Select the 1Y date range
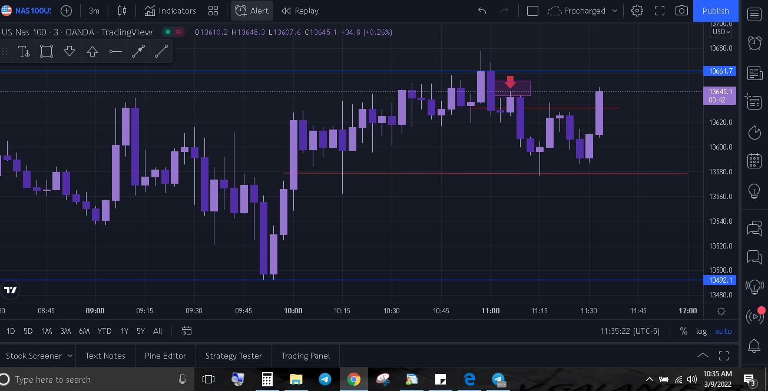 124,331
